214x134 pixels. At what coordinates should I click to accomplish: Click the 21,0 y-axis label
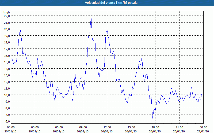(7, 23)
